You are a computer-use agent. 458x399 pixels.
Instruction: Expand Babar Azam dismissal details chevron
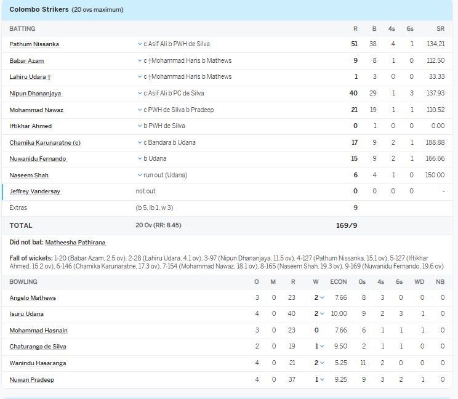tap(140, 61)
